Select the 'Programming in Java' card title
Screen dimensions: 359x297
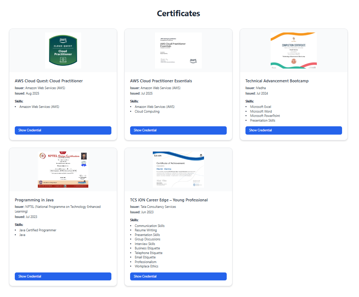34,200
